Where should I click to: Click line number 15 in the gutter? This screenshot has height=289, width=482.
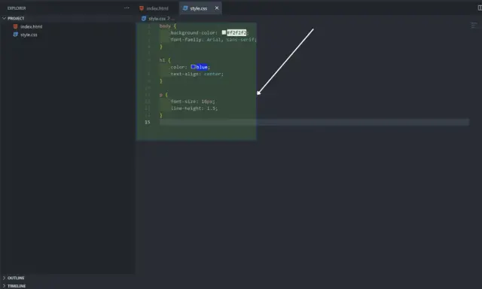click(x=148, y=122)
